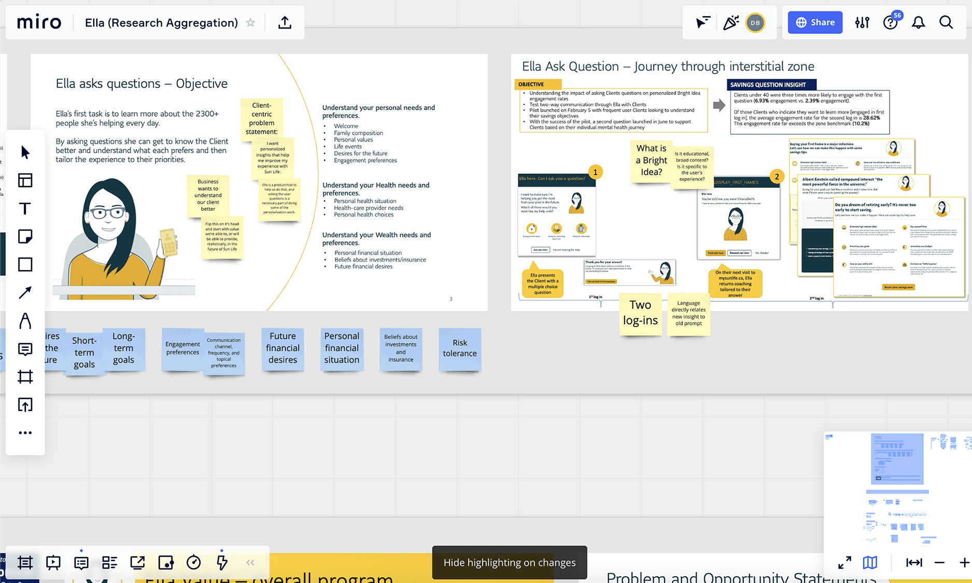The image size is (972, 583).
Task: Zoom out with minus button
Action: click(x=939, y=562)
